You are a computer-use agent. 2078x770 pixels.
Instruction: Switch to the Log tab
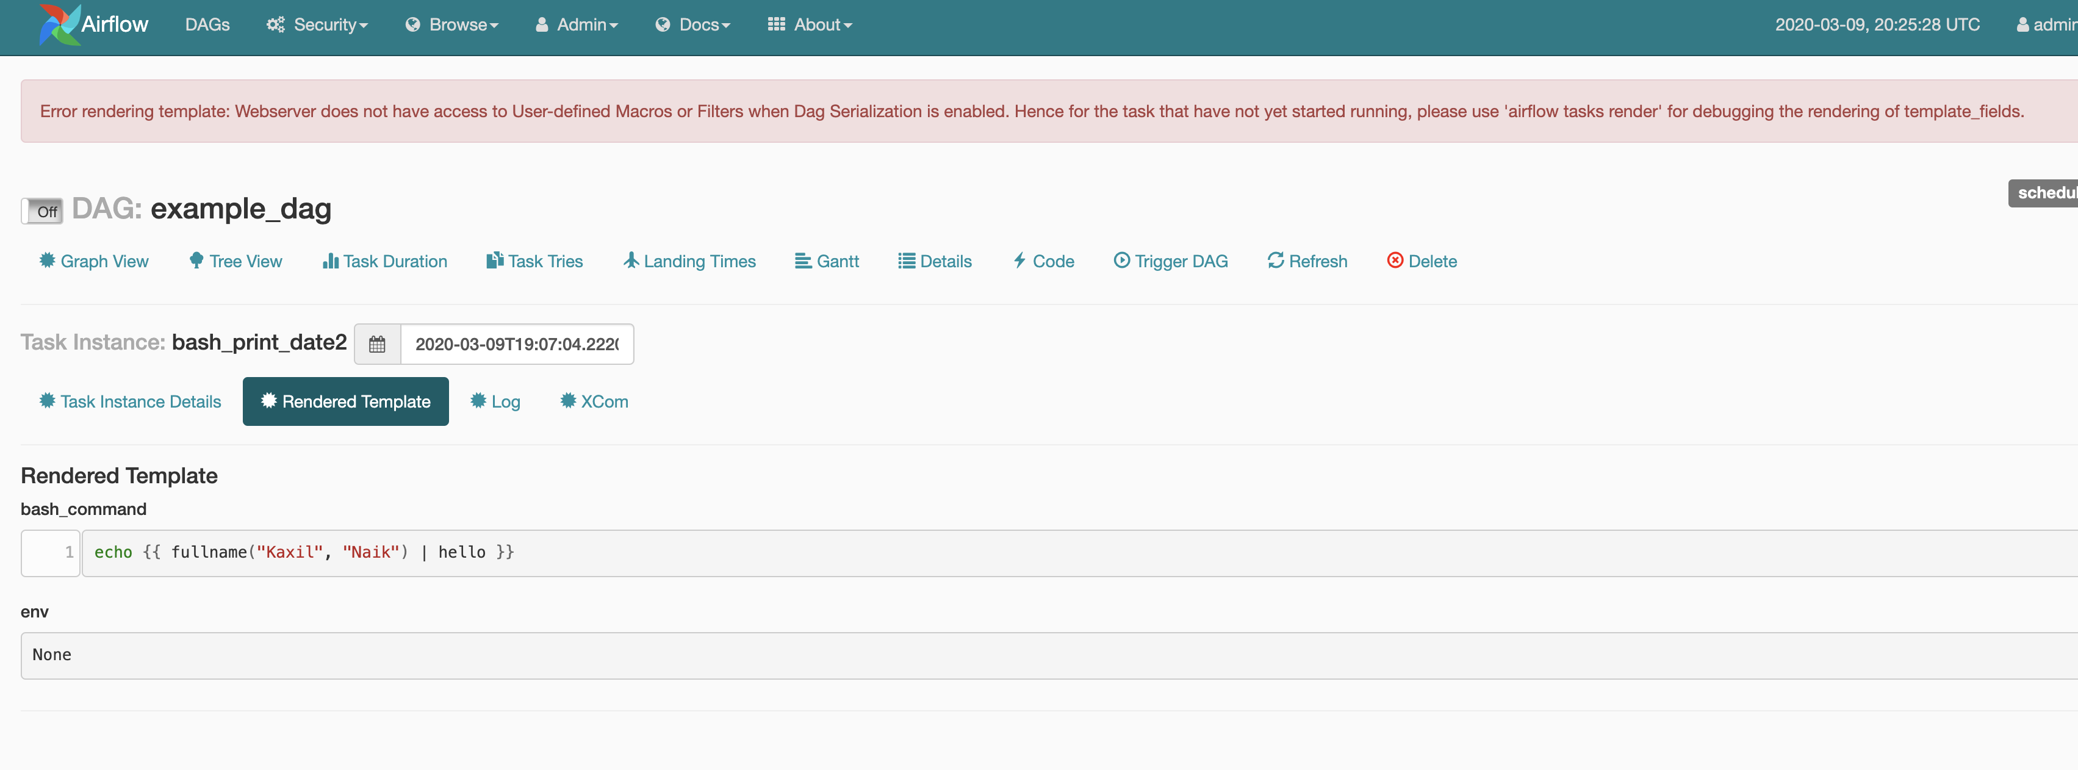495,401
